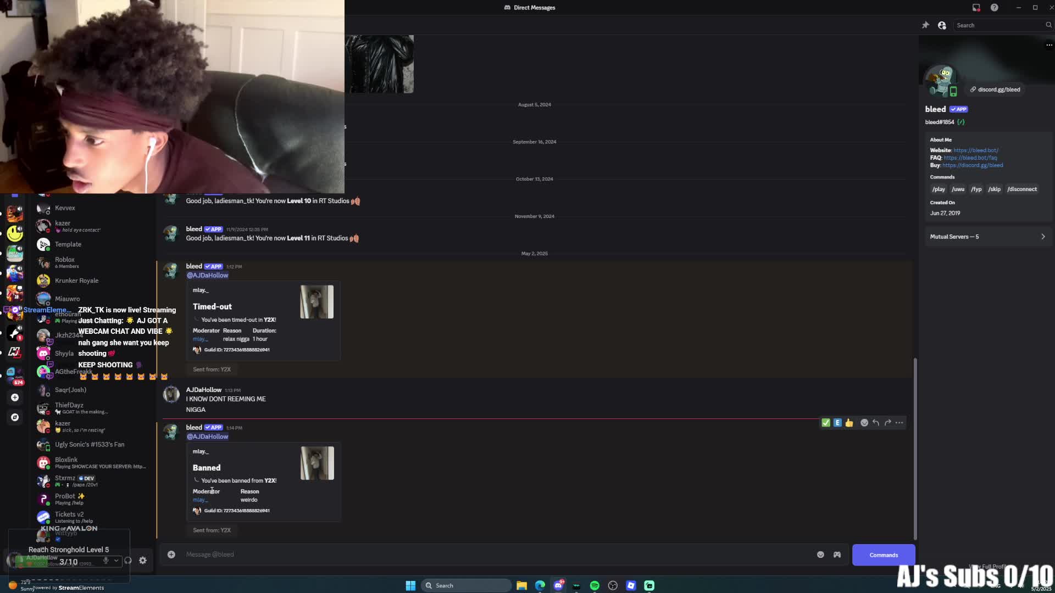The width and height of the screenshot is (1055, 593).
Task: Open the Banned embed thumbnail image
Action: tap(317, 463)
